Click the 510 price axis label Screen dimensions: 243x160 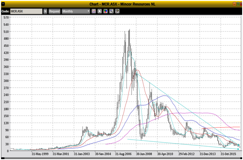6,32
